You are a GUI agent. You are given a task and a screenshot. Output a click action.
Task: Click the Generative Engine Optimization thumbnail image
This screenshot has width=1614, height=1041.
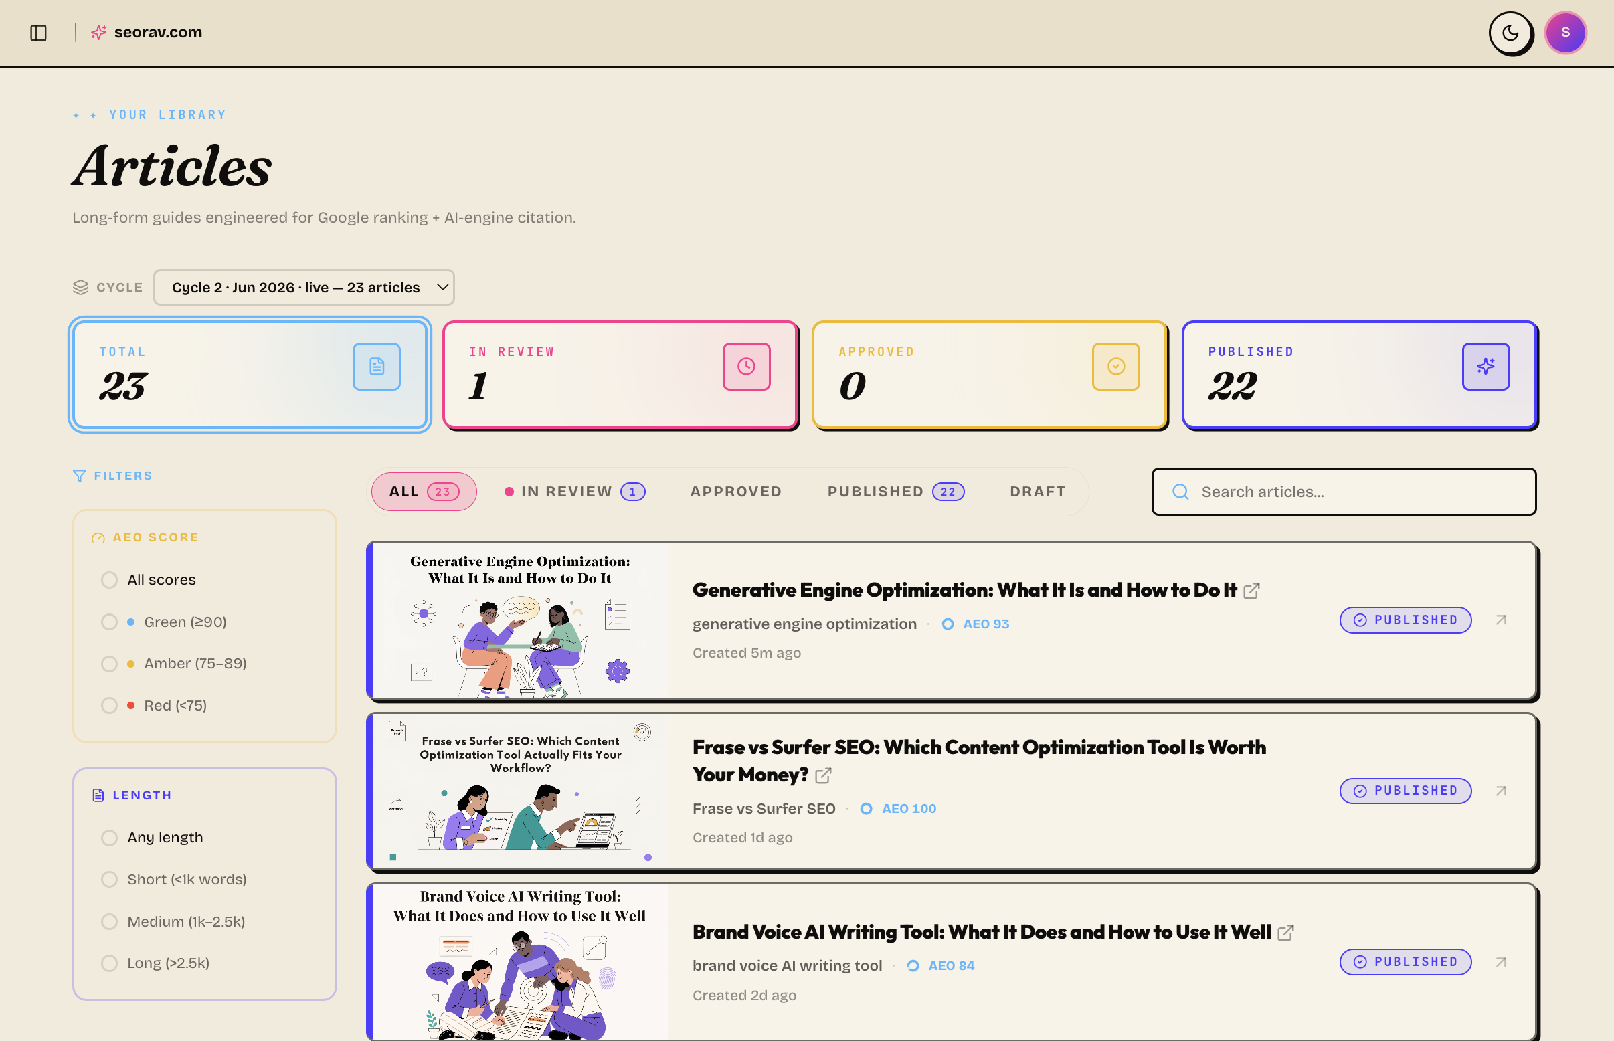(520, 620)
